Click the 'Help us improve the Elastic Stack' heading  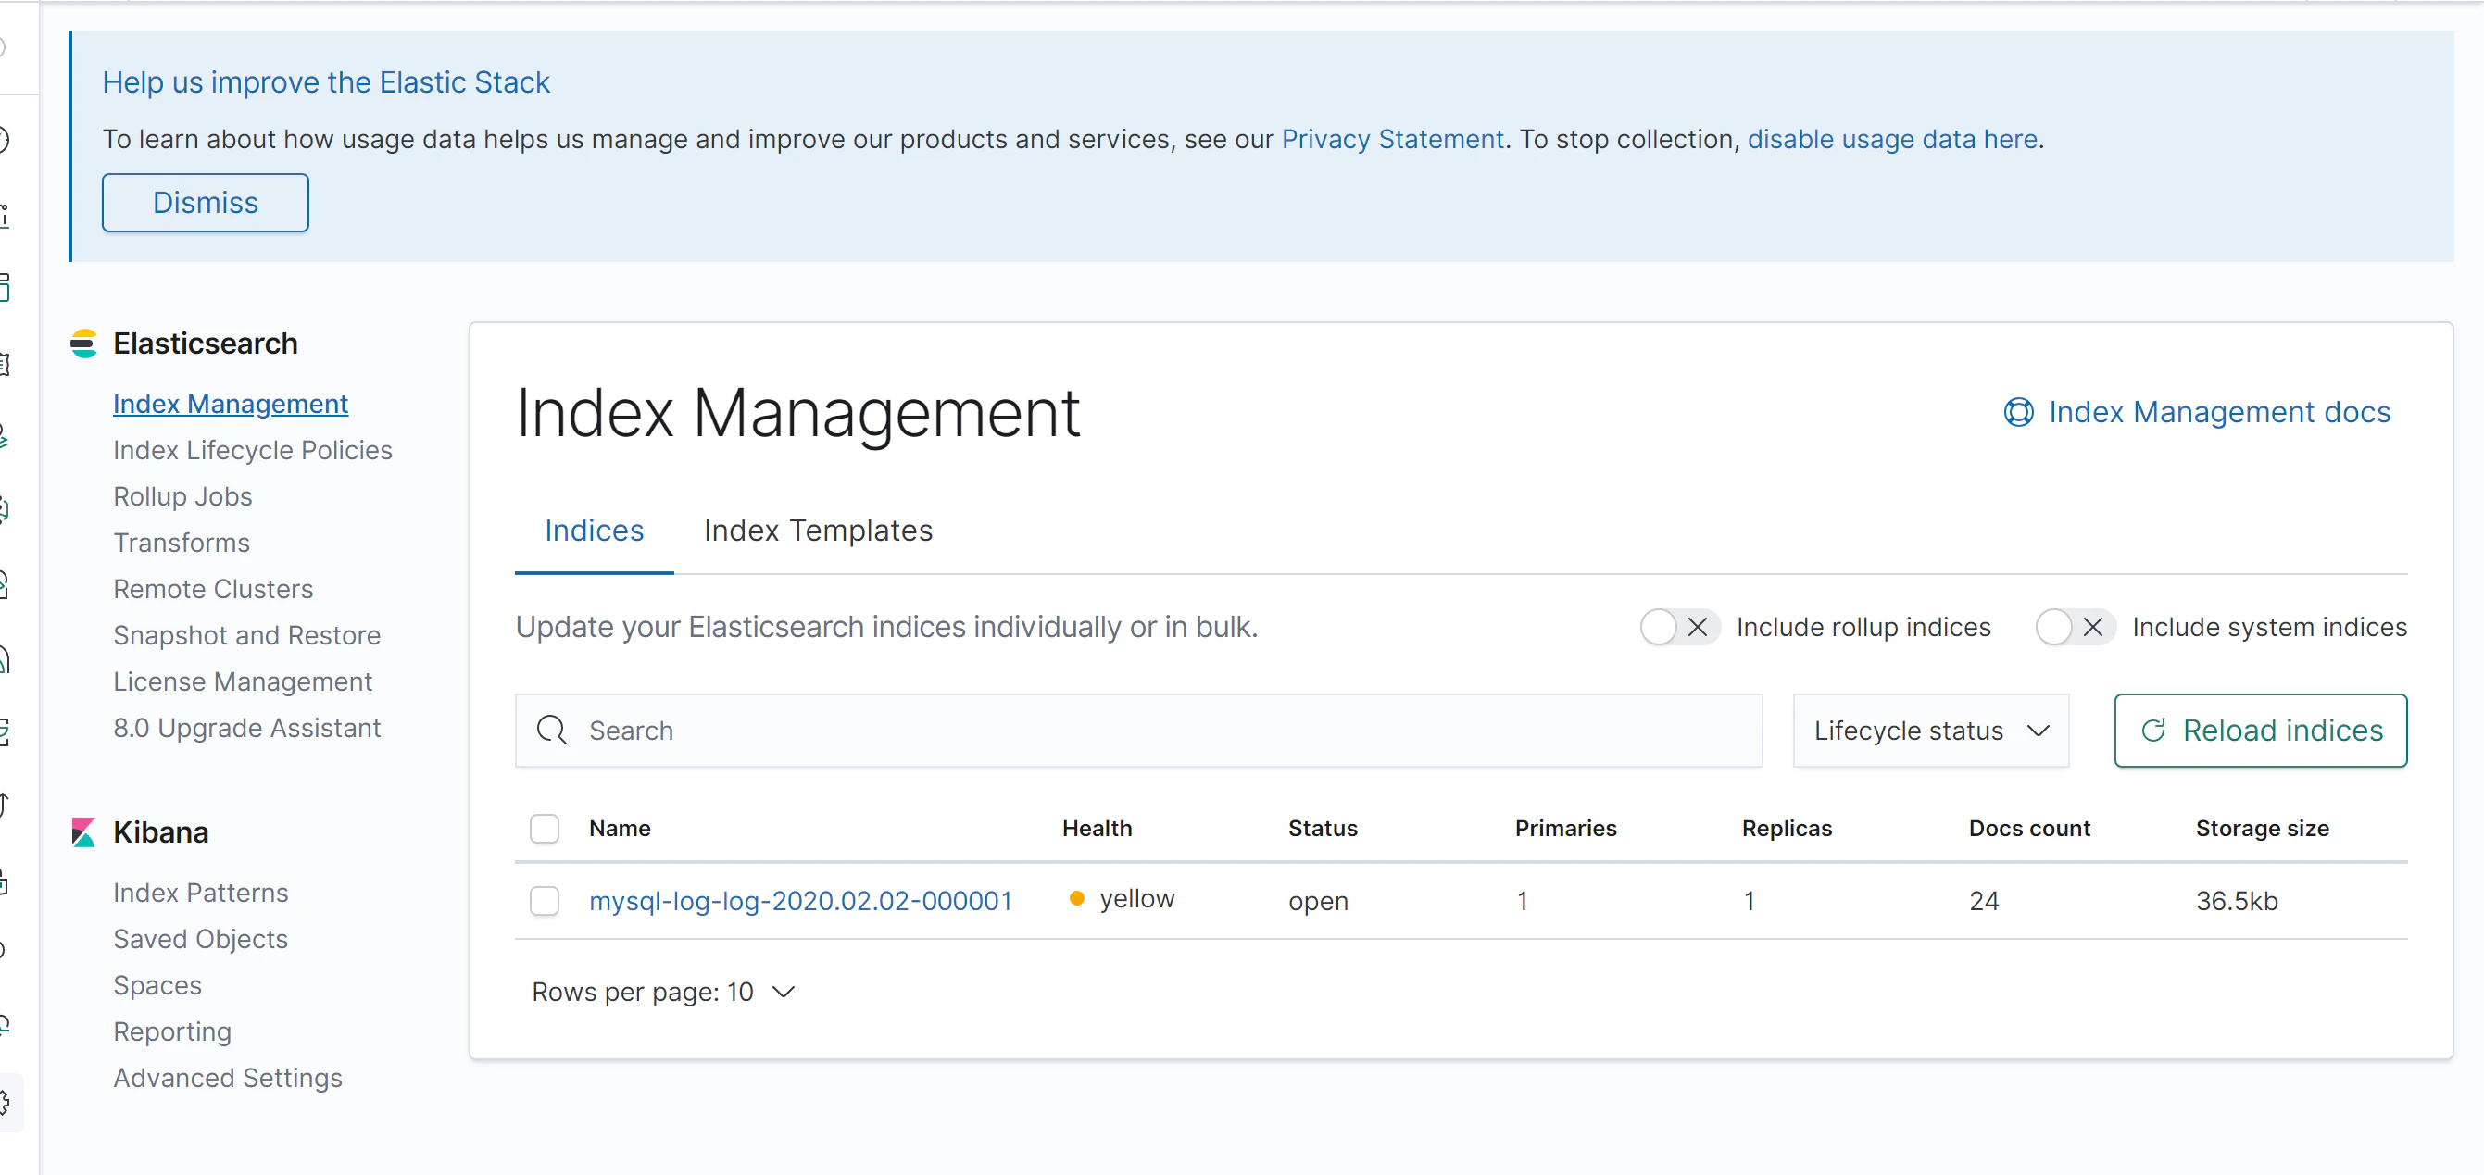[326, 83]
